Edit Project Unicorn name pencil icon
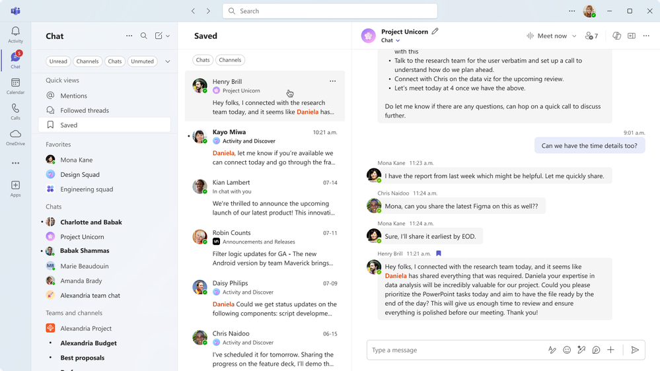The width and height of the screenshot is (660, 371). (435, 31)
